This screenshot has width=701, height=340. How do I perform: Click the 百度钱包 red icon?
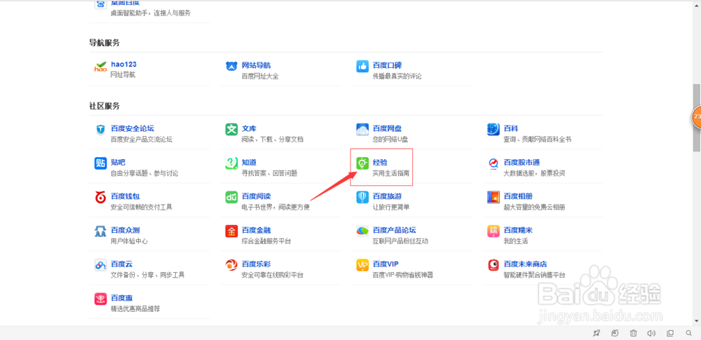point(100,198)
